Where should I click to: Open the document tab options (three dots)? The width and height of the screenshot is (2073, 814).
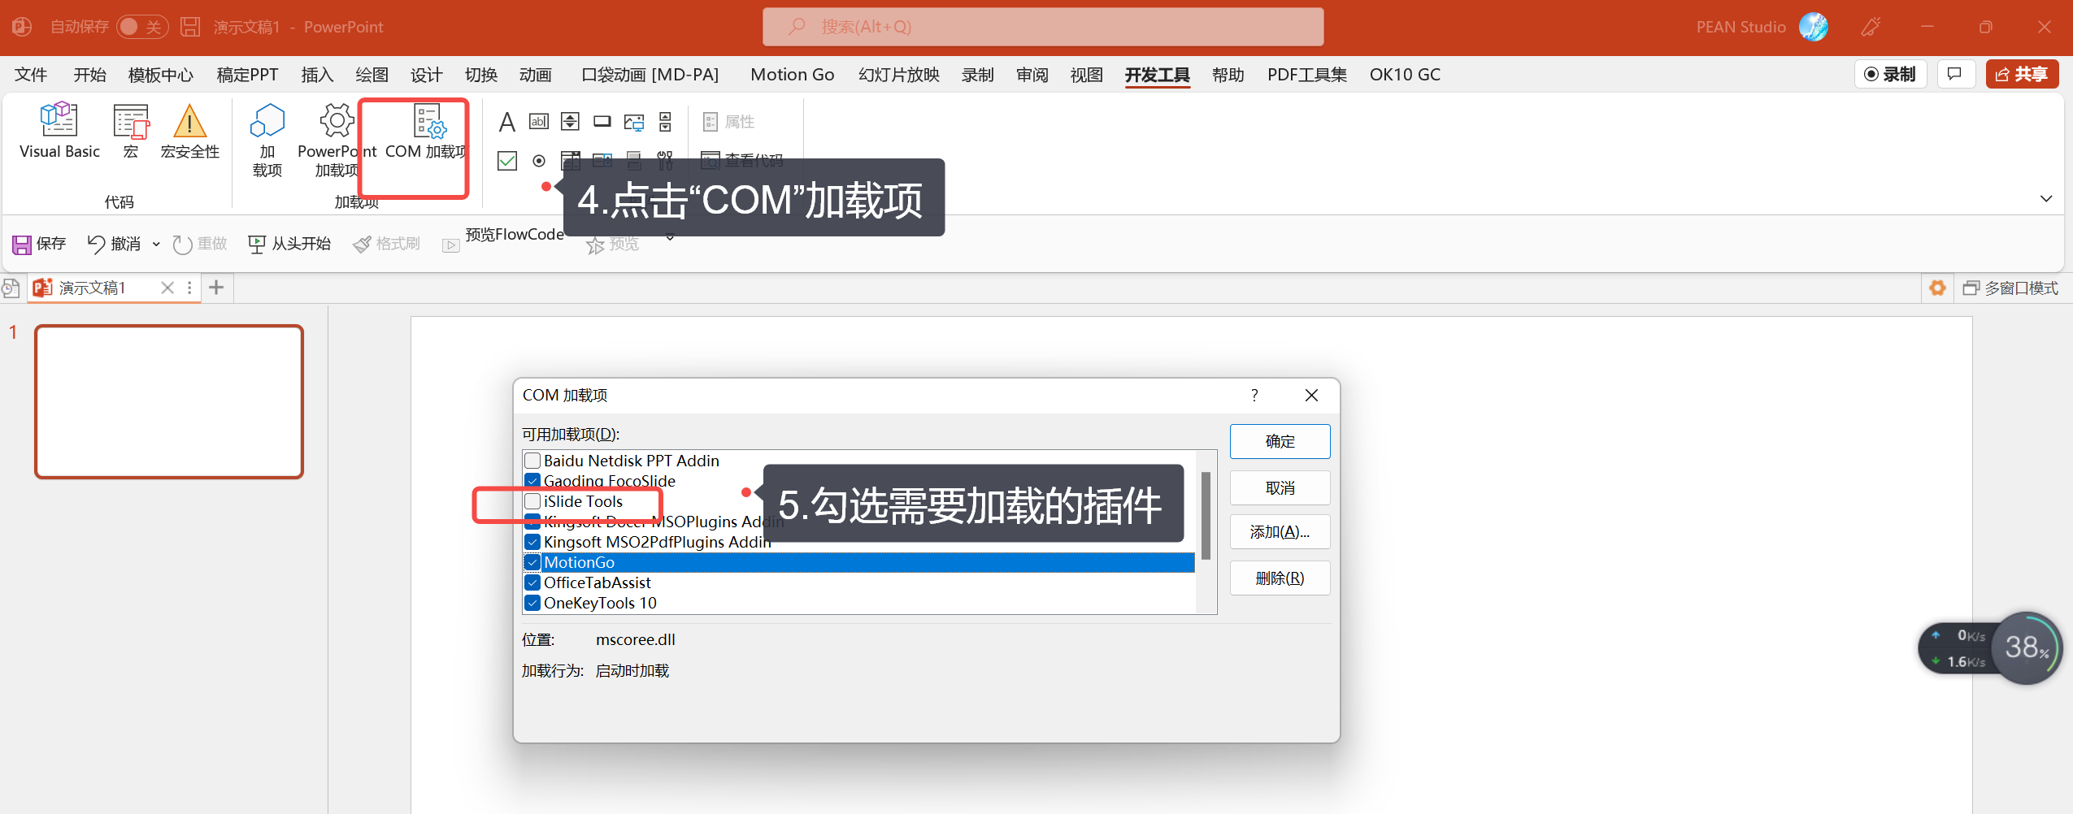click(189, 288)
